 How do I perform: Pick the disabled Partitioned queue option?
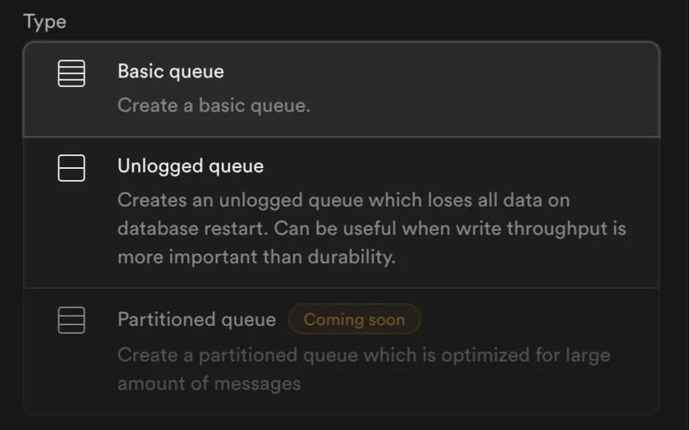coord(341,351)
